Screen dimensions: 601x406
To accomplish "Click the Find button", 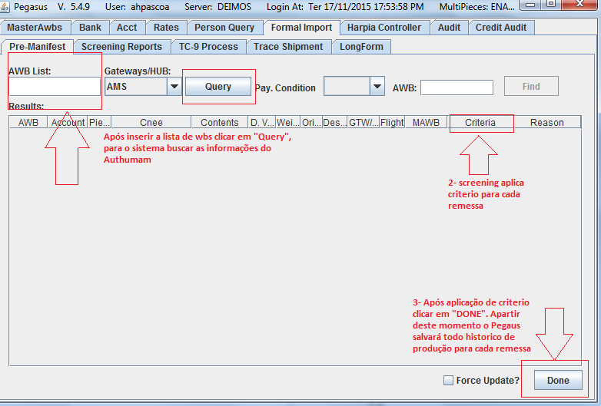I will pyautogui.click(x=531, y=87).
